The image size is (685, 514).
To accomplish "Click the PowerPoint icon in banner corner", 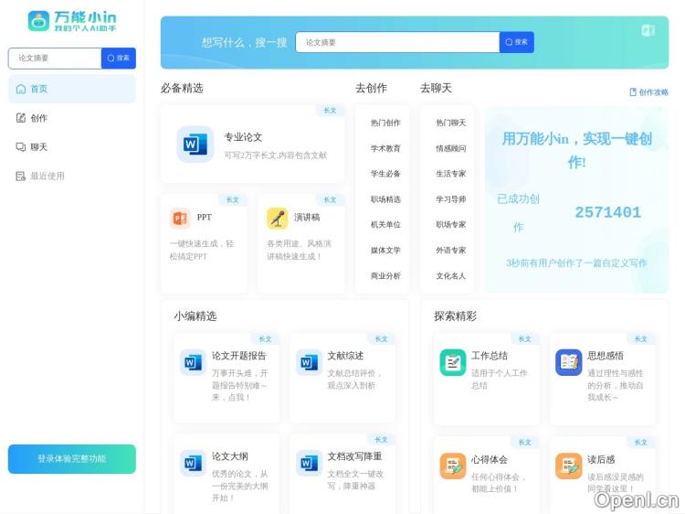I will [x=648, y=30].
